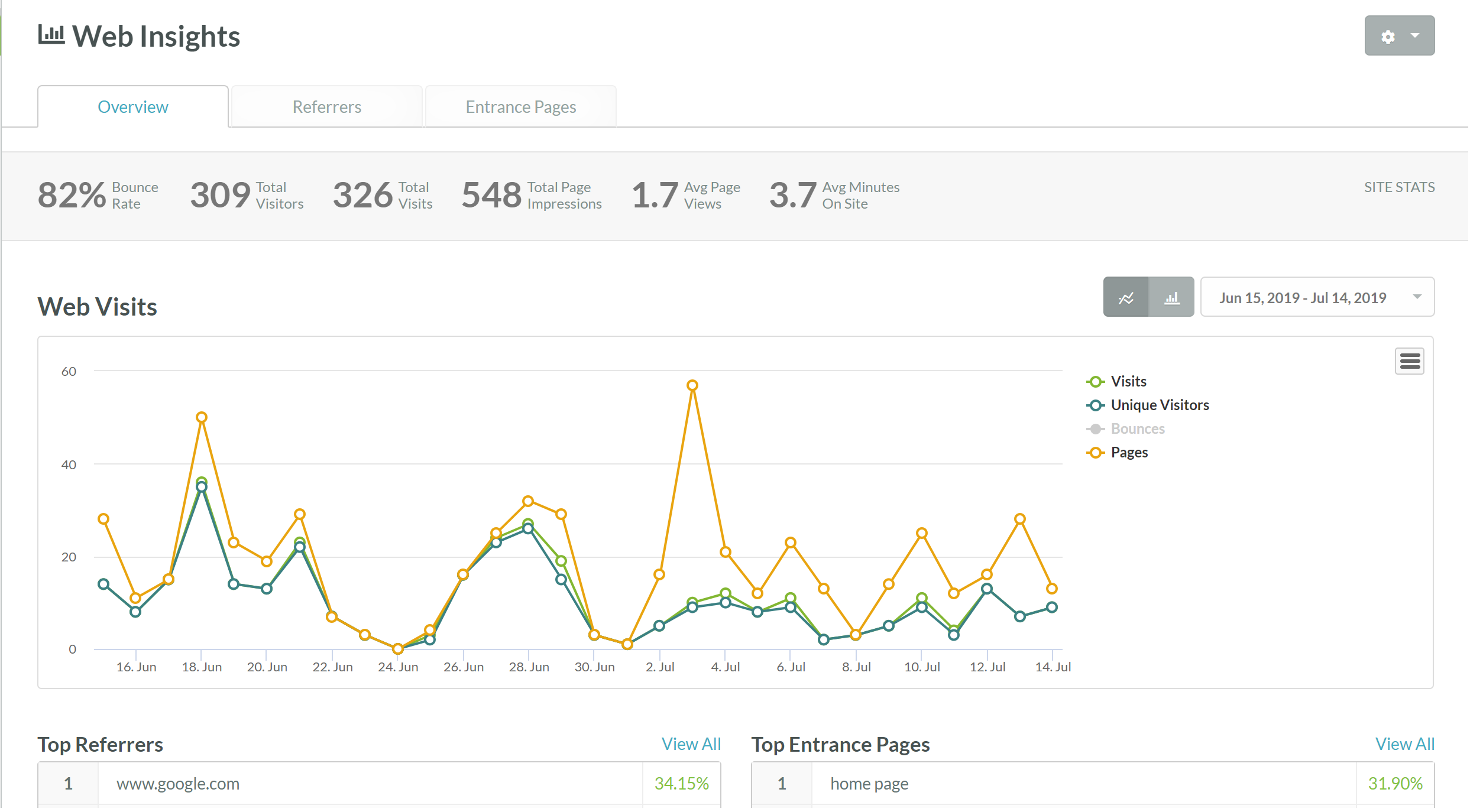This screenshot has width=1470, height=812.
Task: Click the Pages legend marker icon
Action: [1095, 453]
